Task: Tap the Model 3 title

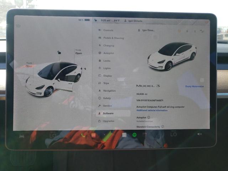Action: 148,86
